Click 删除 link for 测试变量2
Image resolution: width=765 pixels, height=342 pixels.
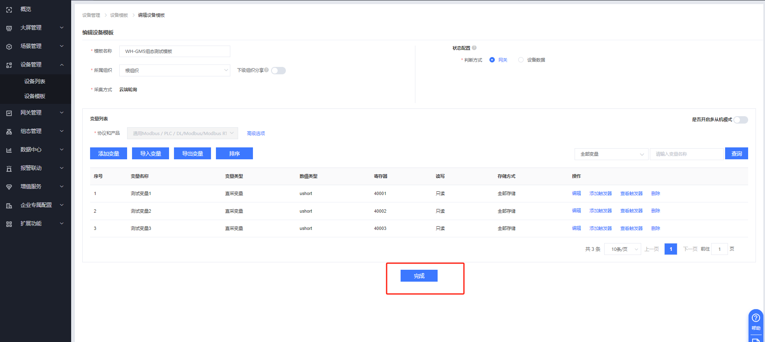(x=656, y=211)
